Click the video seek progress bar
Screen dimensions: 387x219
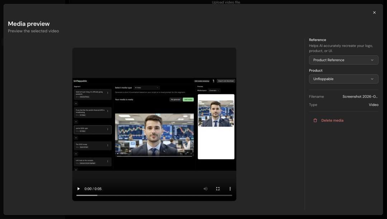[154, 195]
